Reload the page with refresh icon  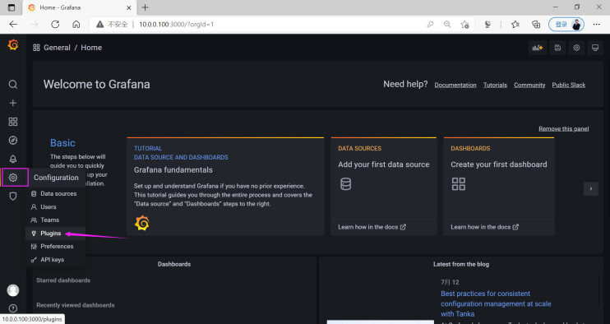[x=55, y=24]
